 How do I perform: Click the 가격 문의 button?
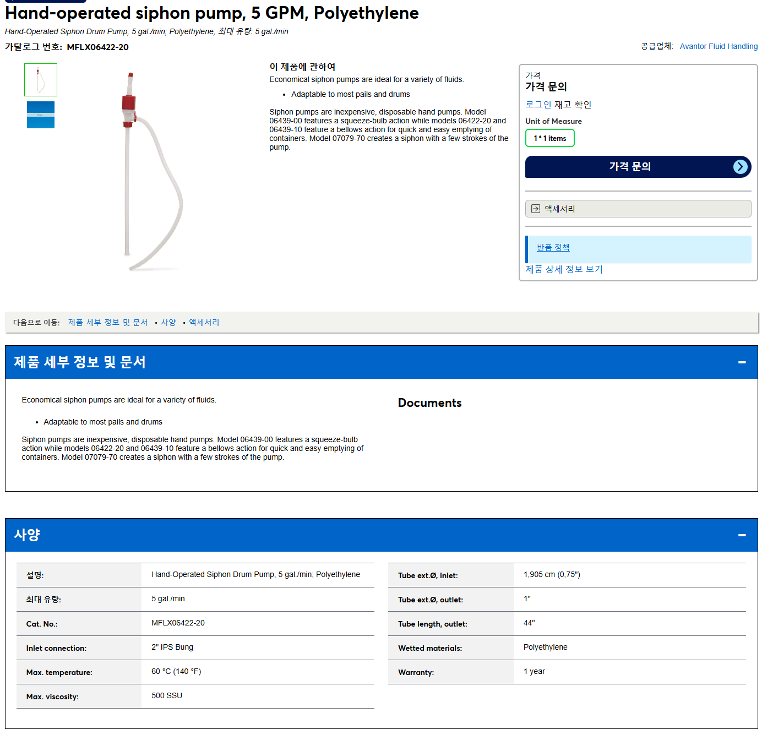coord(638,167)
